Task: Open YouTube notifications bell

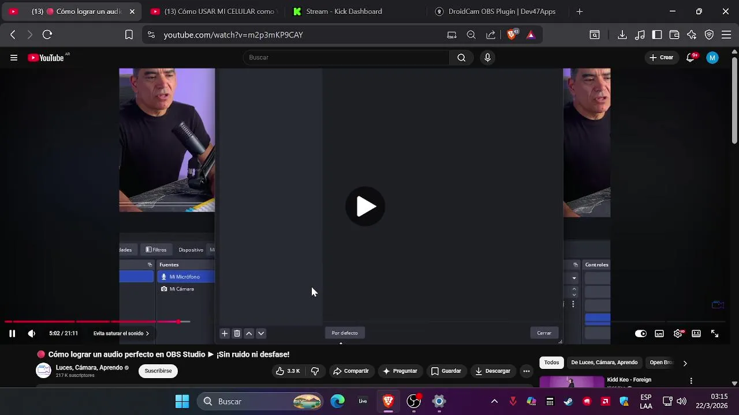Action: [x=691, y=58]
